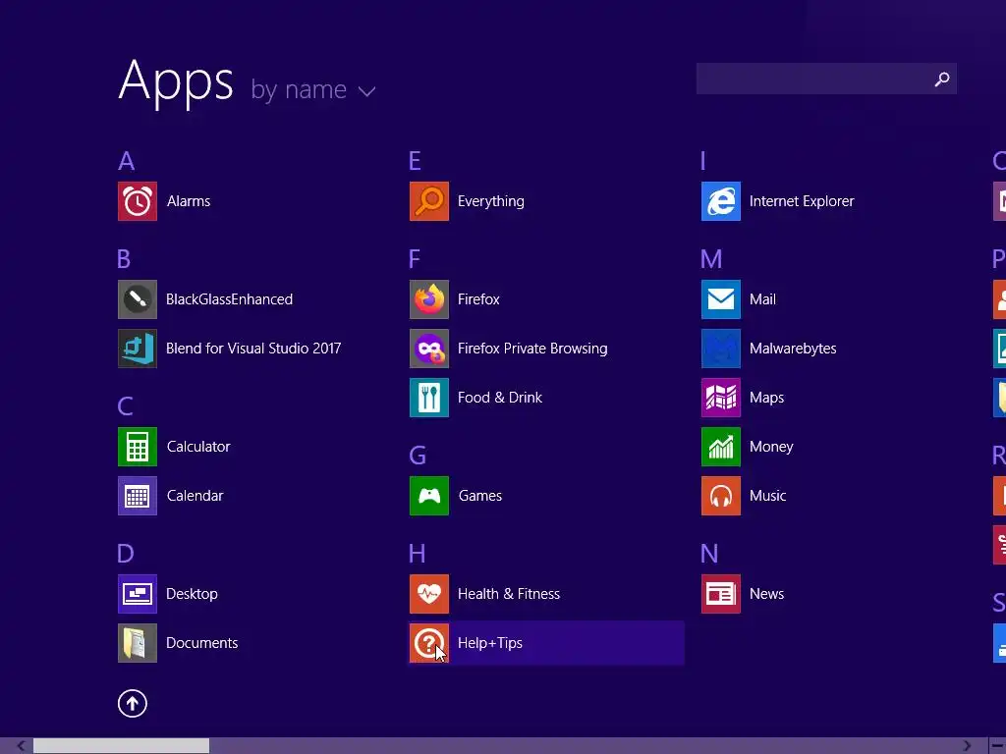Click the 'Blend for Visual Studio 2017' label
1006x754 pixels.
pyautogui.click(x=253, y=349)
